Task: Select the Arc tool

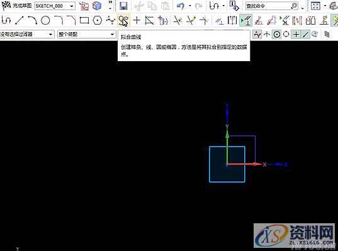Action: click(32, 21)
